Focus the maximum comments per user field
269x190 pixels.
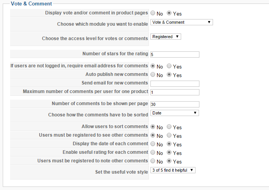click(x=175, y=92)
